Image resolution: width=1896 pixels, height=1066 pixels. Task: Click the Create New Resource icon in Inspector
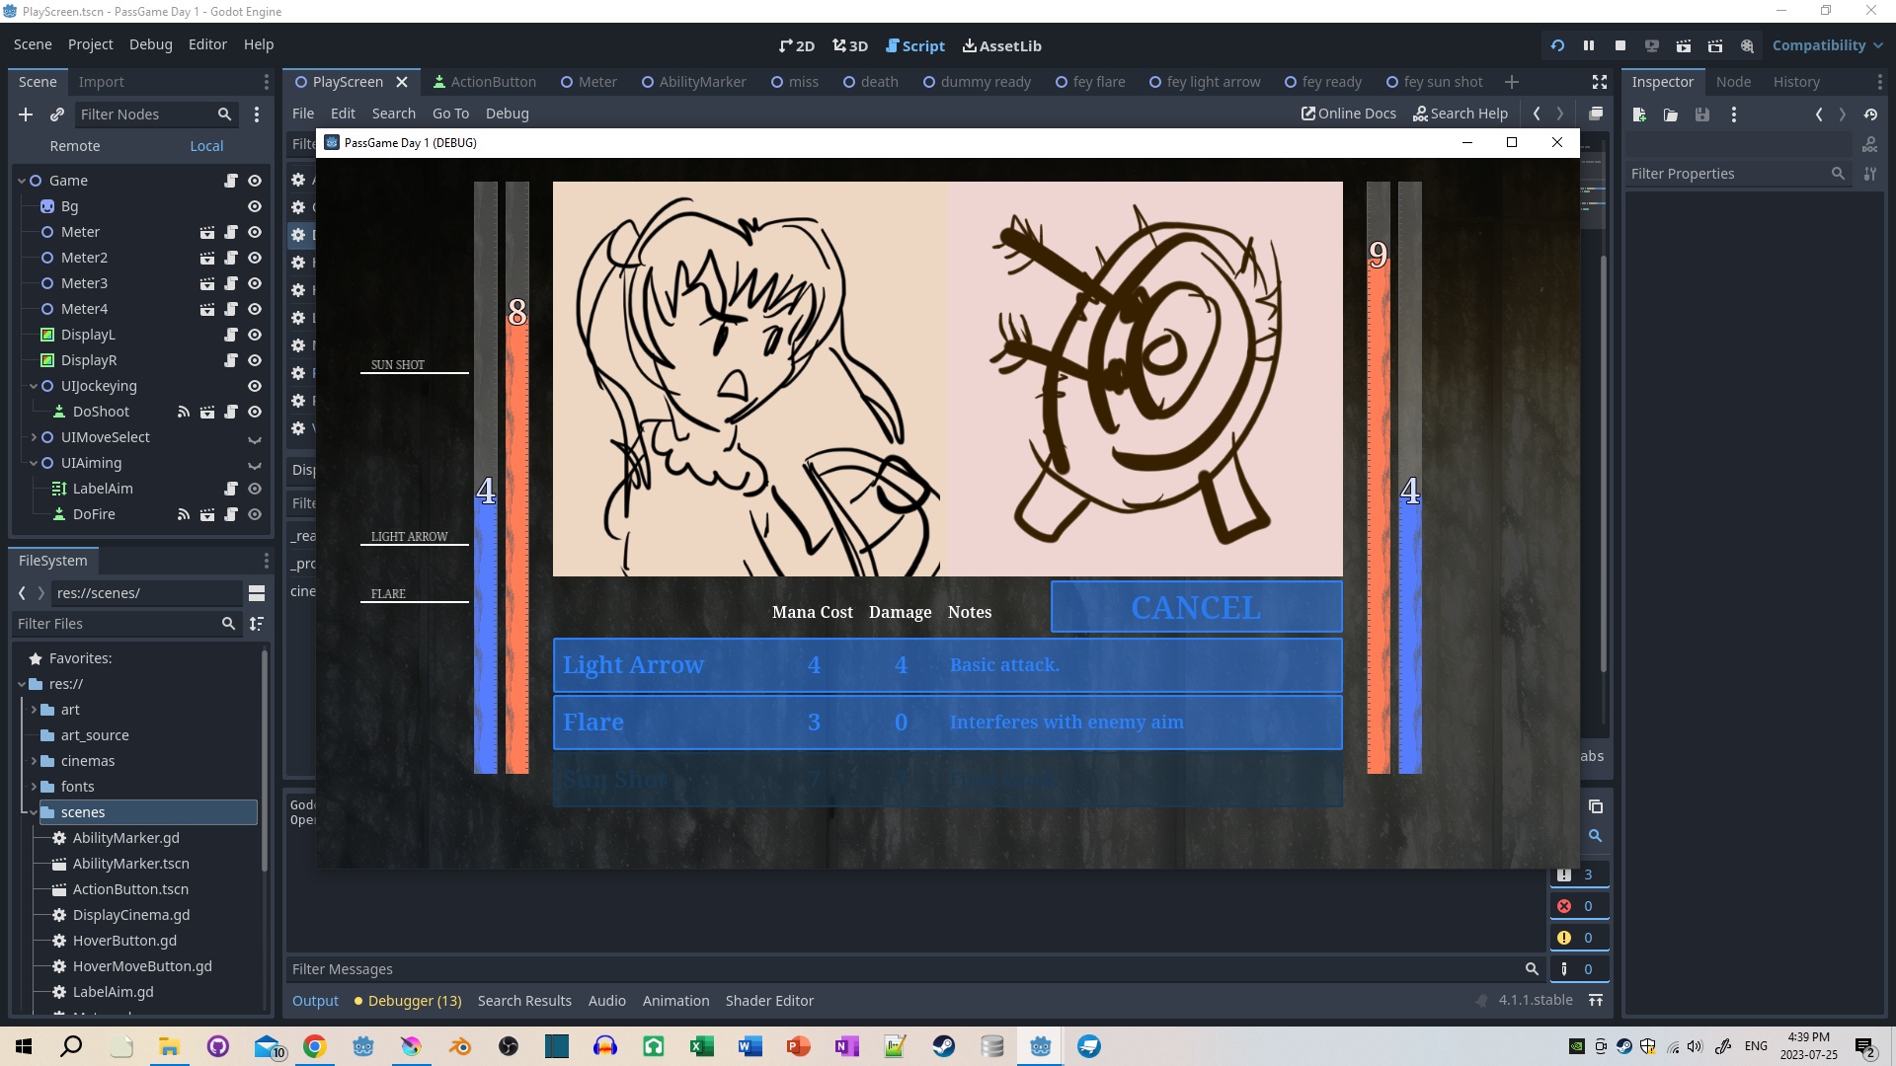[x=1640, y=114]
